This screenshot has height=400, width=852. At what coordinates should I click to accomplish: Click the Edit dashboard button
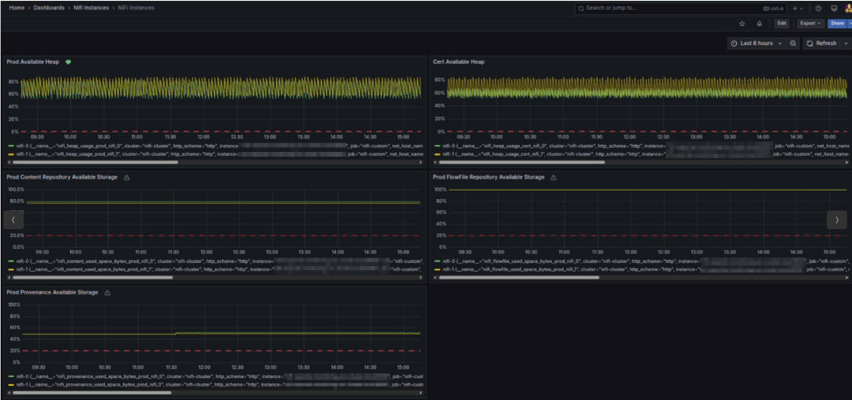[781, 24]
